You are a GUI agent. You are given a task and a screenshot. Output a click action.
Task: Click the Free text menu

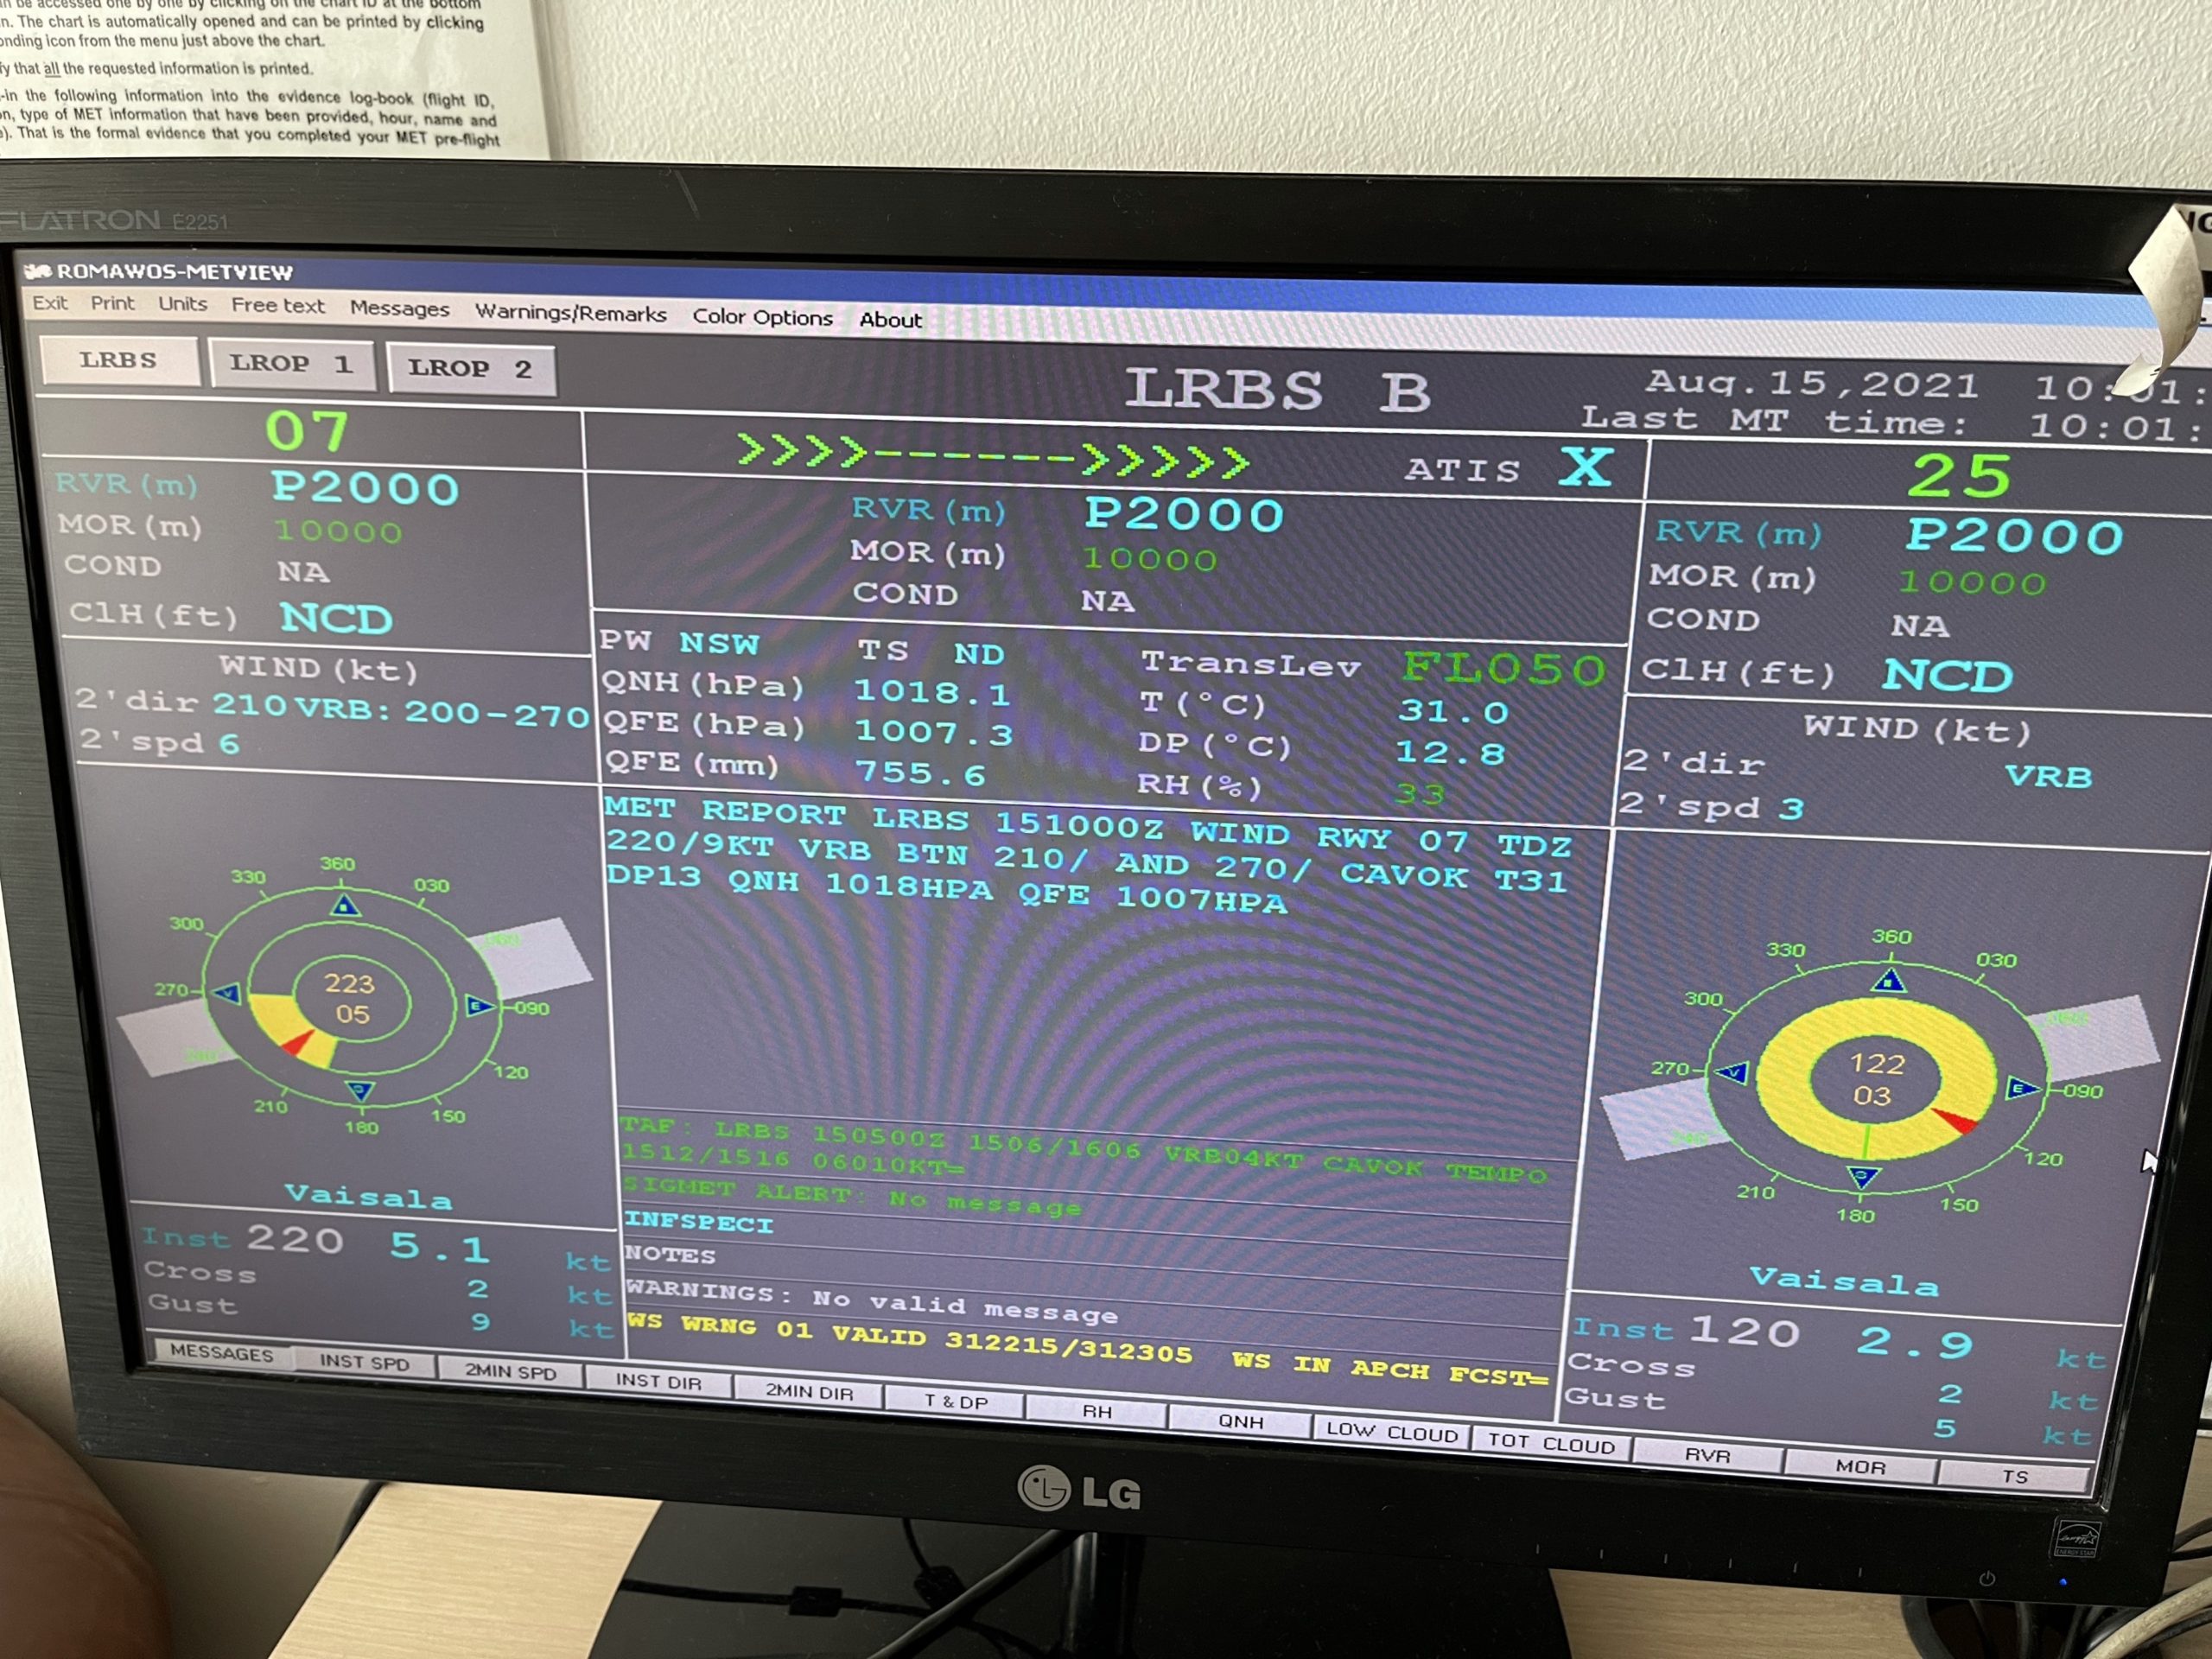coord(277,306)
